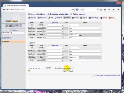Click the second LastName value field
This screenshot has width=124, height=93.
(x=85, y=54)
